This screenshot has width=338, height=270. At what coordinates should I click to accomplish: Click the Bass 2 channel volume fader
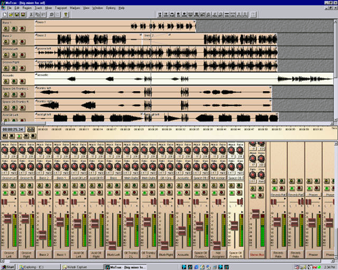[x=43, y=235]
